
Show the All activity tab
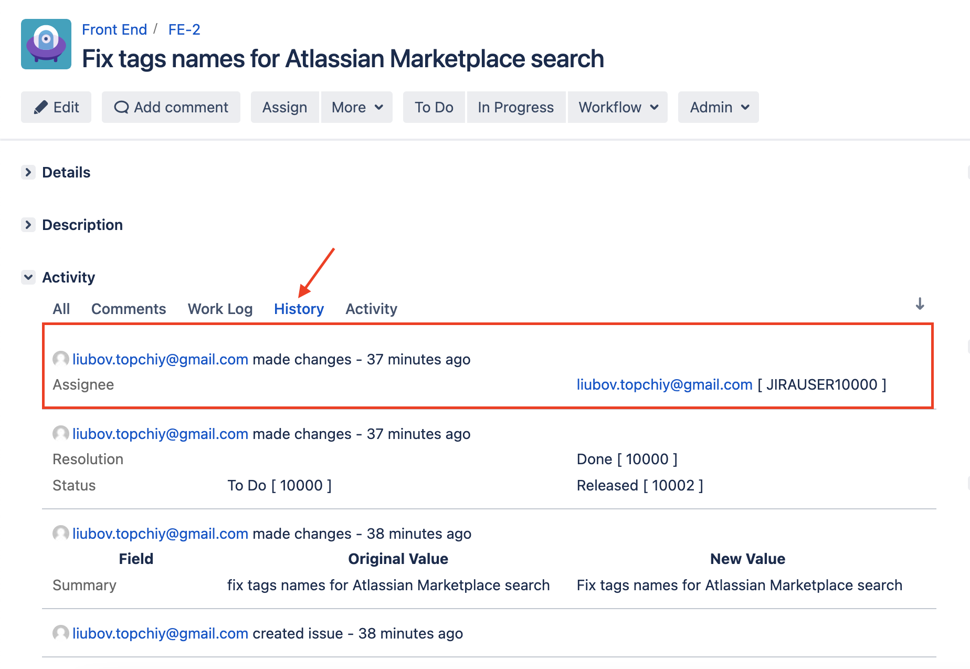(61, 309)
